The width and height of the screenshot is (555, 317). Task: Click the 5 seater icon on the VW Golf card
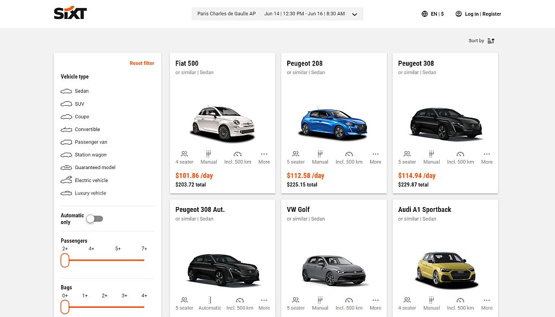click(296, 300)
